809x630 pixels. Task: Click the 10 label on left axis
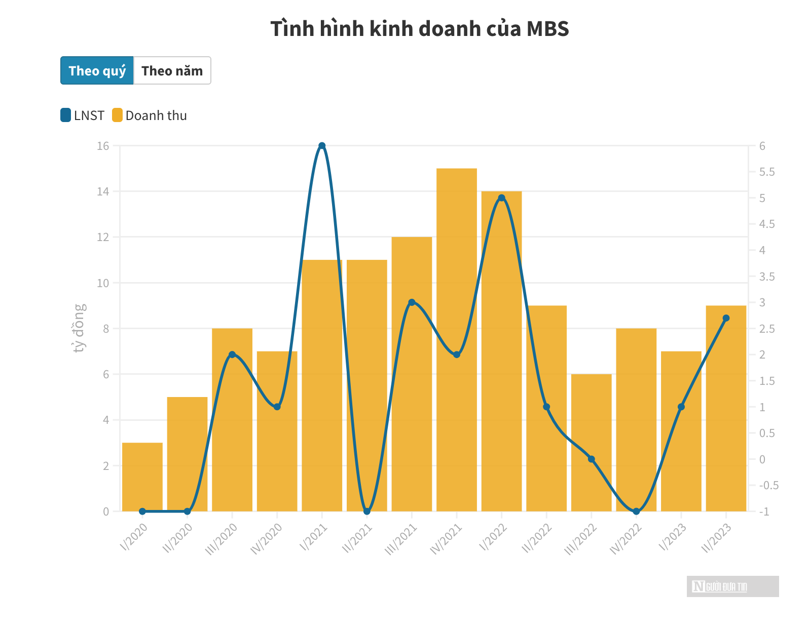[103, 283]
